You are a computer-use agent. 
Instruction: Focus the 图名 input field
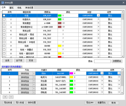(x=102, y=61)
